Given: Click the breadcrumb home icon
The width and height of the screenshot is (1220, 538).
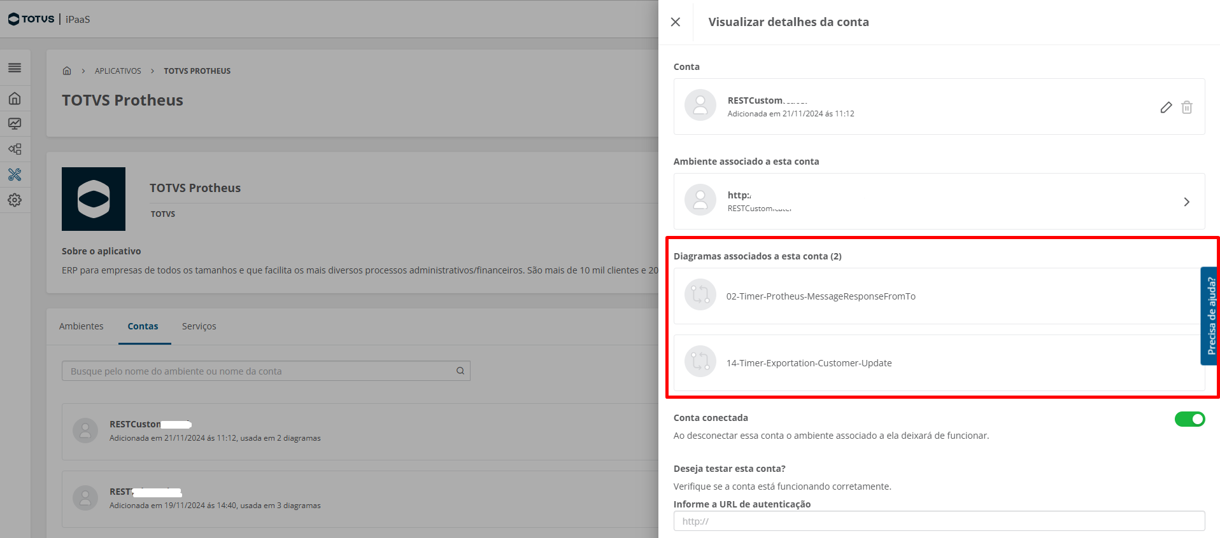Looking at the screenshot, I should (x=67, y=71).
